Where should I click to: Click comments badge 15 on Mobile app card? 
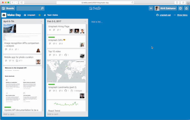(x=11, y=61)
